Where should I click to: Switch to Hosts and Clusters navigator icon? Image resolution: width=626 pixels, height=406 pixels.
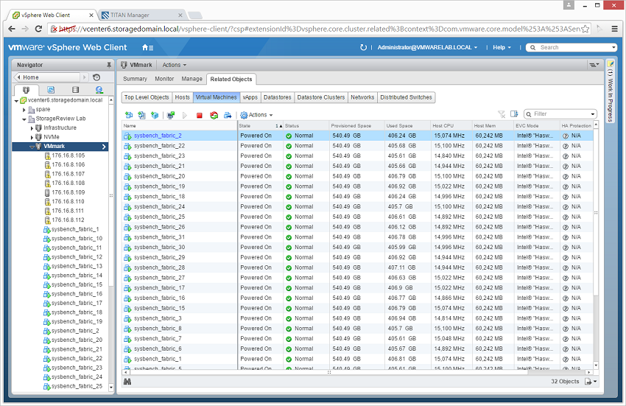point(26,90)
